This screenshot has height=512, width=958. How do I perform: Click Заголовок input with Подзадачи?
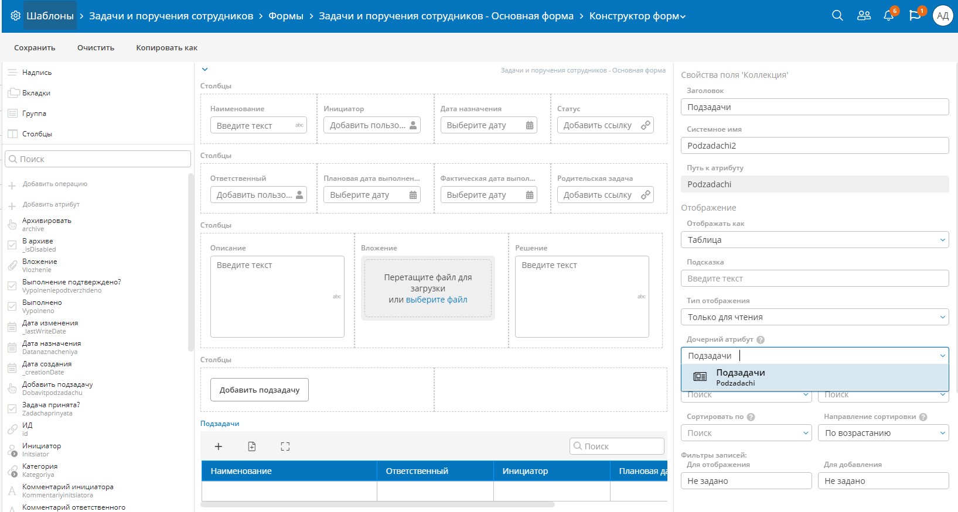(814, 107)
